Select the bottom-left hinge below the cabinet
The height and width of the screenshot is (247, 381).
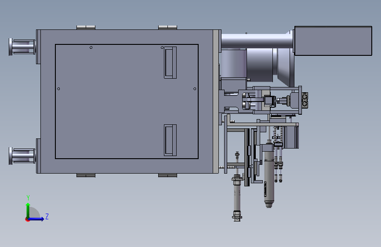click(86, 175)
